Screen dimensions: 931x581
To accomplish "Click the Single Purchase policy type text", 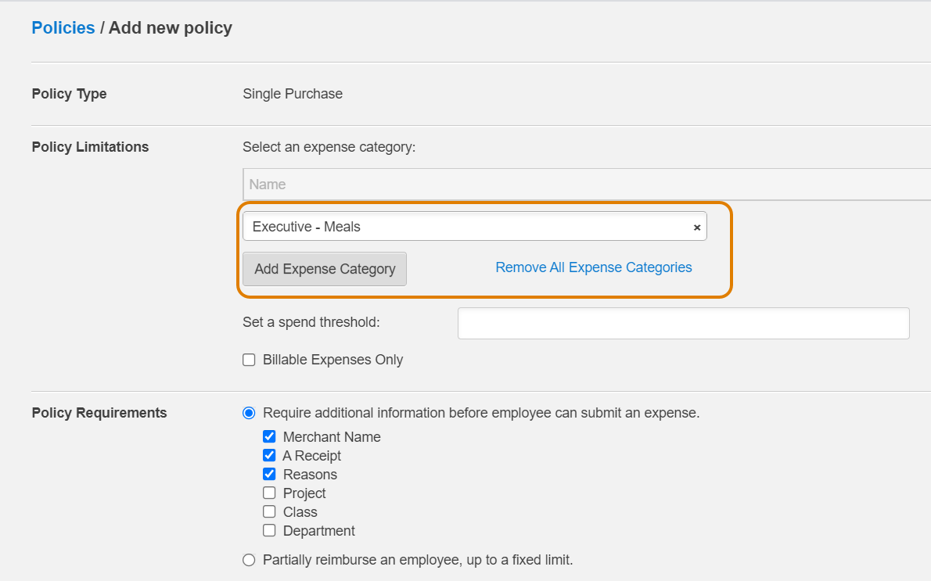I will tap(292, 94).
